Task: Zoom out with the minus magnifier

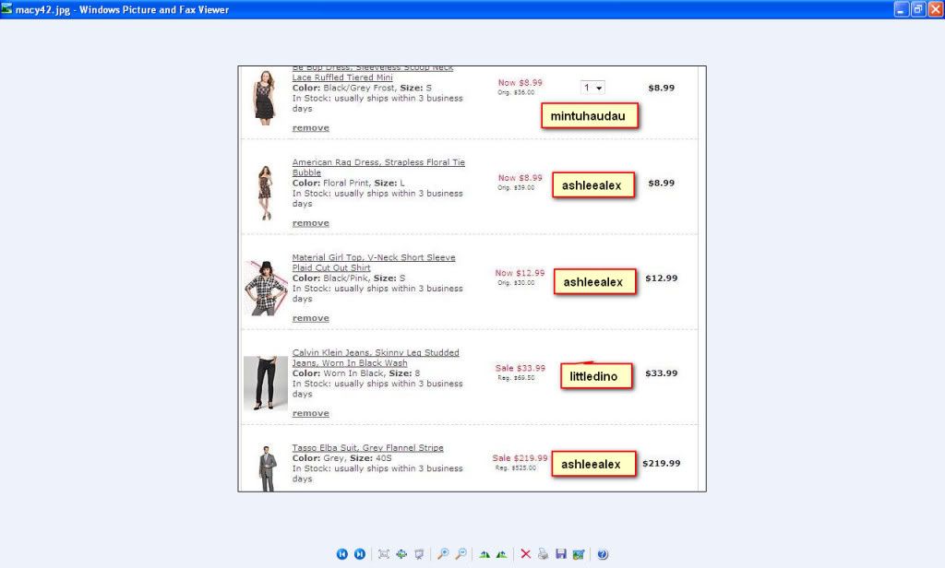Action: [x=461, y=554]
